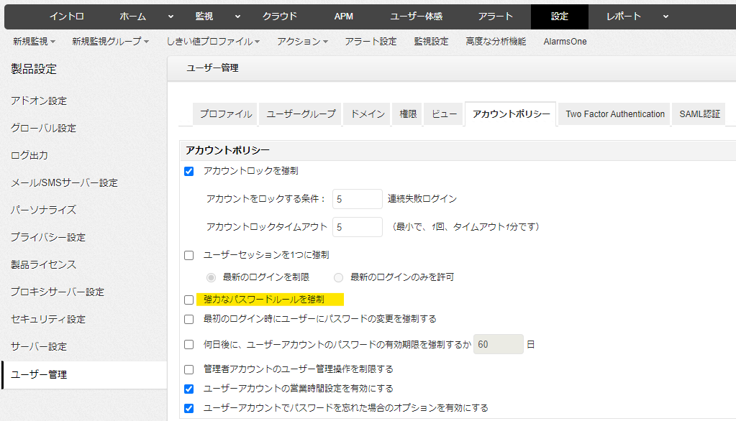Open セキュリティ設定 in the sidebar
The width and height of the screenshot is (736, 421).
click(x=48, y=319)
